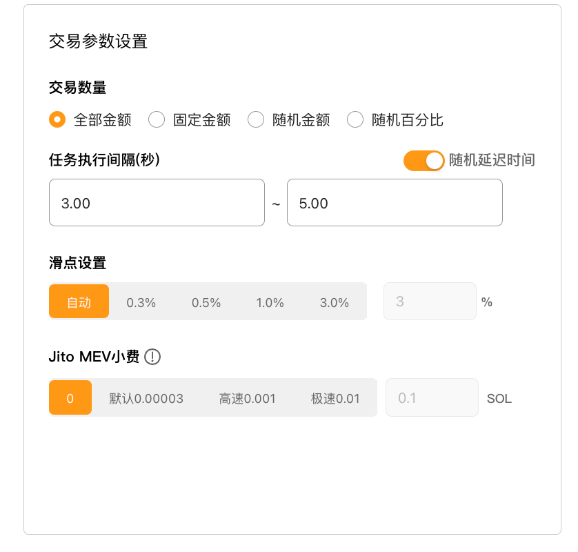Select the 全部金额 radio option
578x552 pixels.
[x=57, y=120]
